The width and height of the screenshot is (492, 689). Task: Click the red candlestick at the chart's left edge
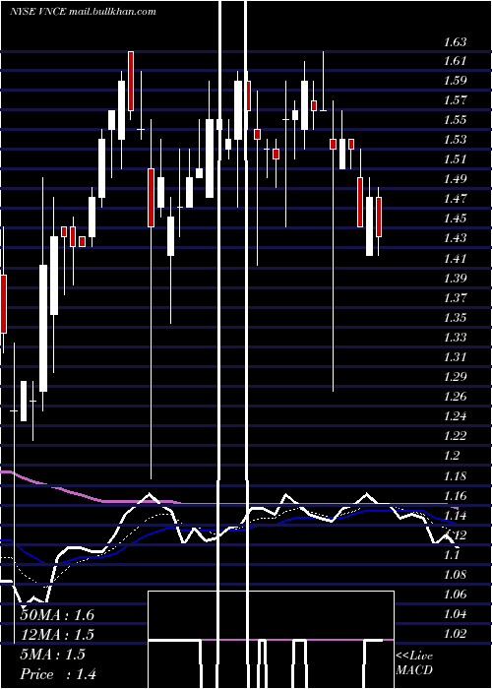pos(4,304)
